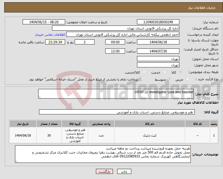Click the کیت ژنتیک item name cell
The width and height of the screenshot is (223, 179).
point(150,135)
